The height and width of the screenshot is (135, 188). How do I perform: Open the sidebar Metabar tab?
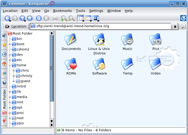(4, 73)
